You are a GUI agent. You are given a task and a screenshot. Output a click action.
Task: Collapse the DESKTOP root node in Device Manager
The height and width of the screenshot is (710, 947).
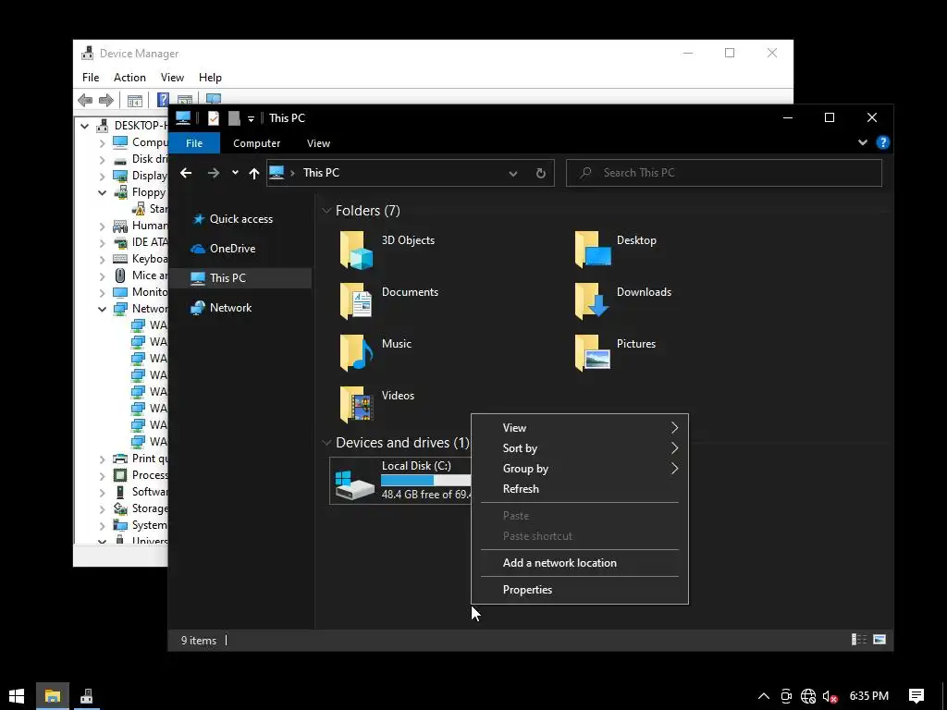click(x=84, y=126)
